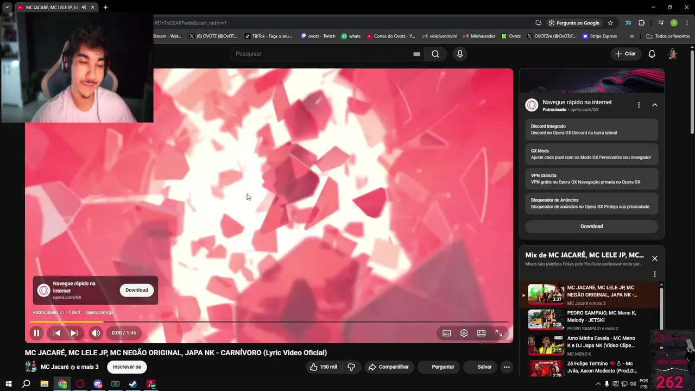The image size is (695, 391).
Task: Open the VPN Gratuita ad link
Action: click(x=592, y=179)
